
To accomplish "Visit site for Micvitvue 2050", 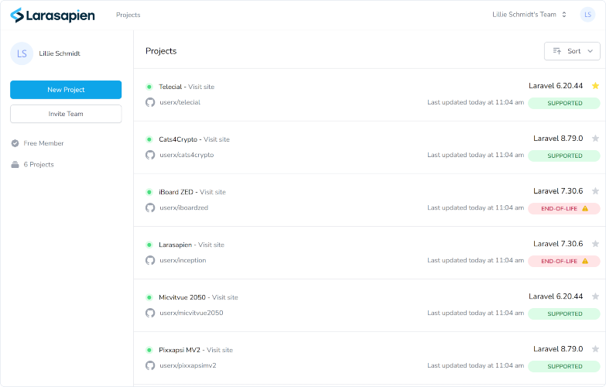I will [225, 297].
